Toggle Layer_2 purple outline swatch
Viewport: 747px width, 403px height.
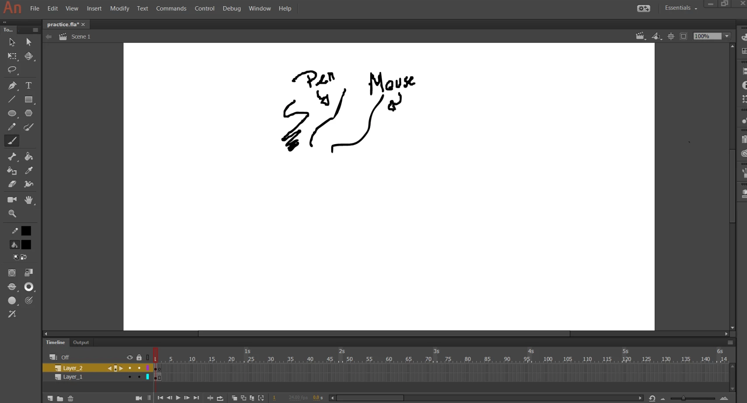click(x=147, y=368)
